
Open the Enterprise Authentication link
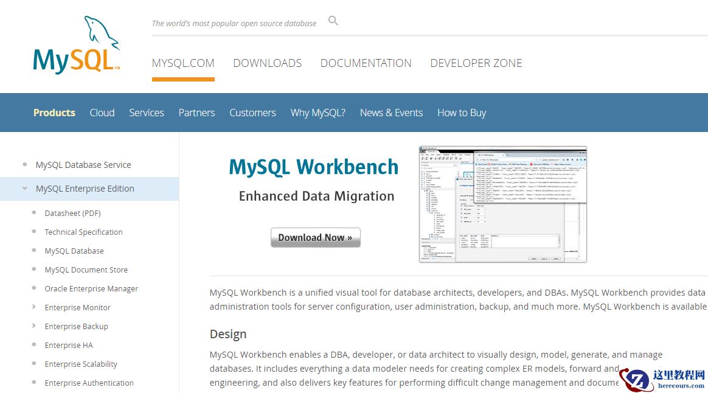89,383
